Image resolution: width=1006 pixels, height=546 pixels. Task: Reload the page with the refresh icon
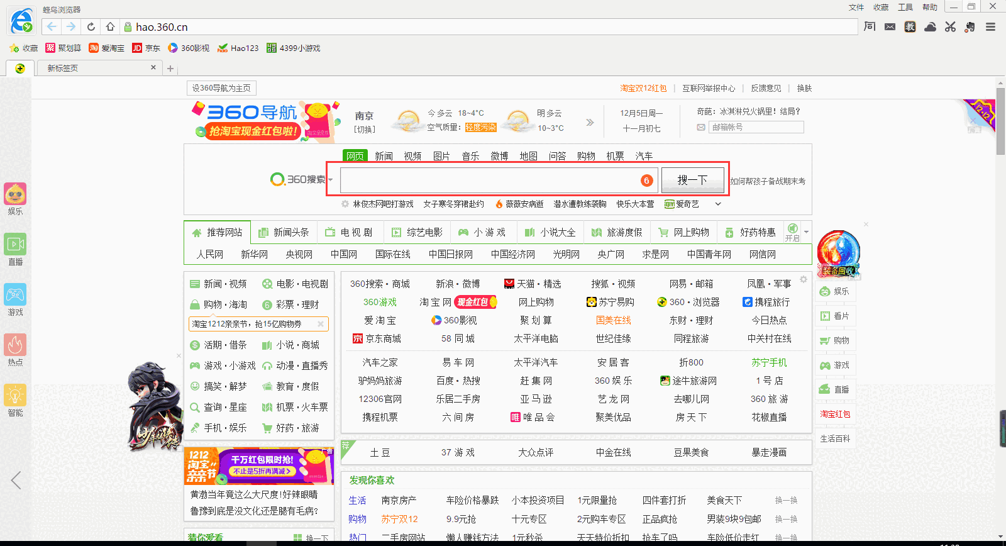pyautogui.click(x=91, y=26)
